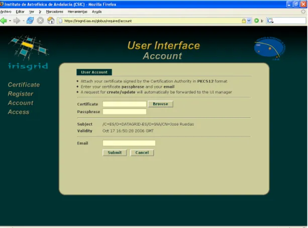308x228 pixels.
Task: Go back with the green Back arrow
Action: tap(4, 21)
